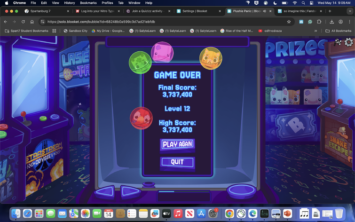Click the right arrow arcade button
The image size is (355, 222).
(130, 191)
